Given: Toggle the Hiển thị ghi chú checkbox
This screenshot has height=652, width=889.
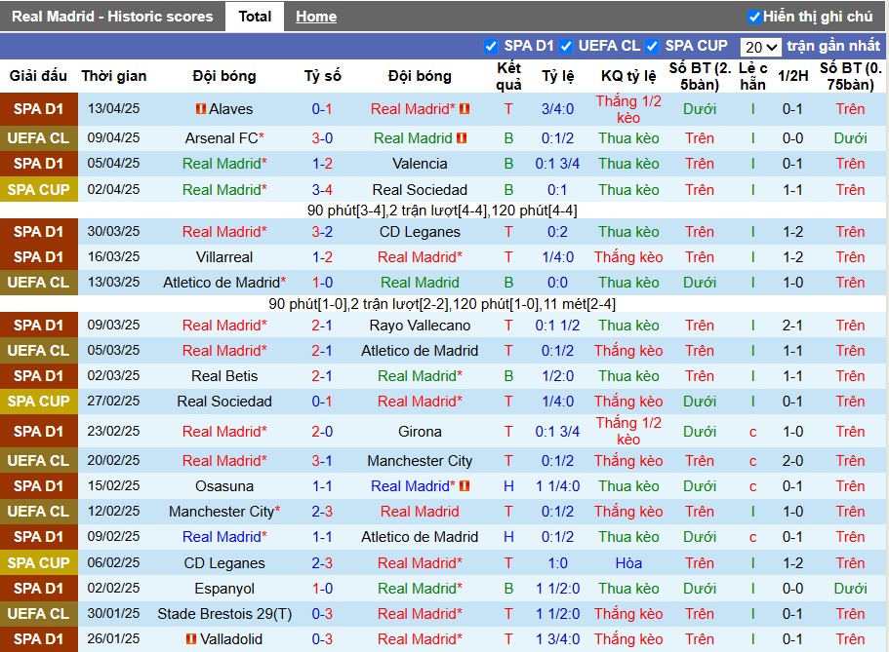Looking at the screenshot, I should 753,17.
